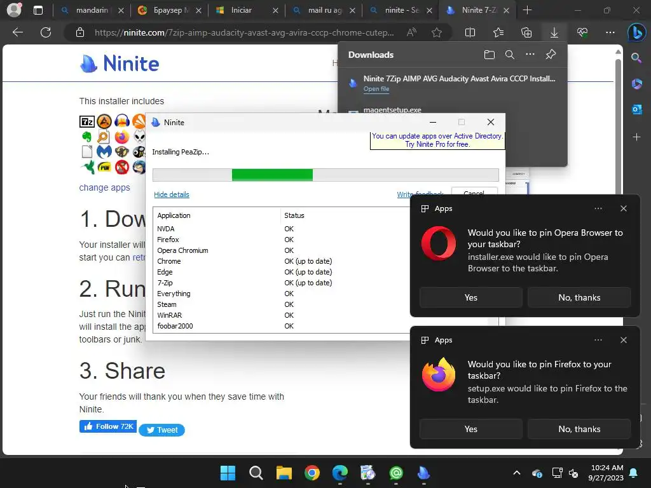Screen dimensions: 651x488
Task: Click the 7-Zip icon in installer list
Action: coord(86,121)
